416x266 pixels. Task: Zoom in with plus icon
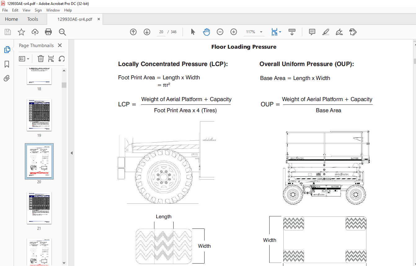234,32
